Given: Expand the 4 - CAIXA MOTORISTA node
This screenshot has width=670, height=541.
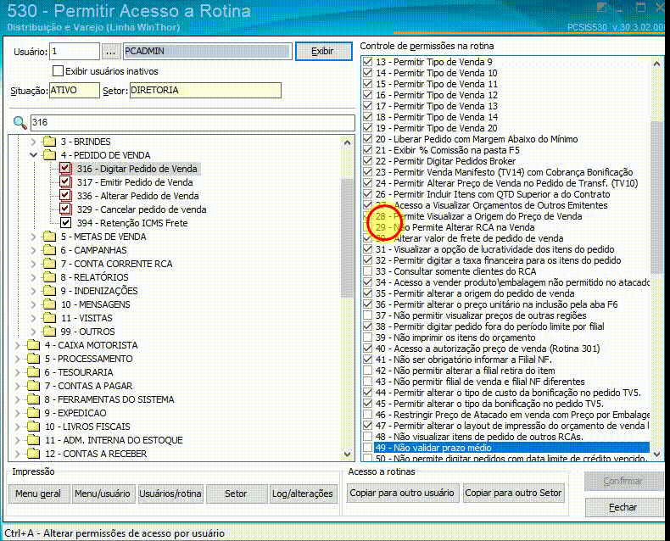Looking at the screenshot, I should click(18, 345).
